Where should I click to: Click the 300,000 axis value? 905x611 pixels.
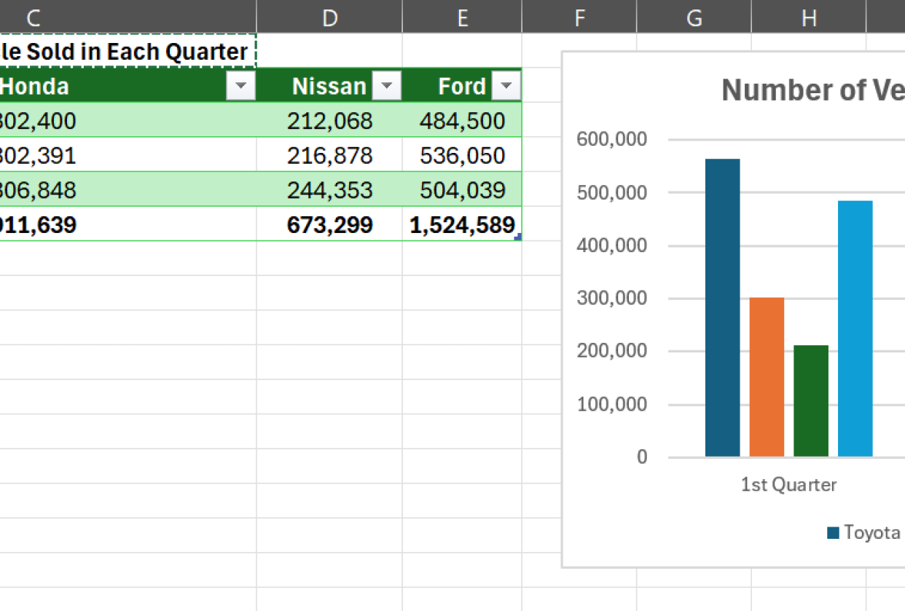tap(611, 298)
